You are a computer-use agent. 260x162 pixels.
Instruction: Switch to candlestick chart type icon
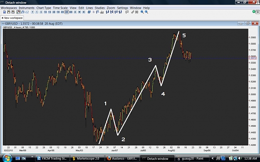pyautogui.click(x=18, y=12)
